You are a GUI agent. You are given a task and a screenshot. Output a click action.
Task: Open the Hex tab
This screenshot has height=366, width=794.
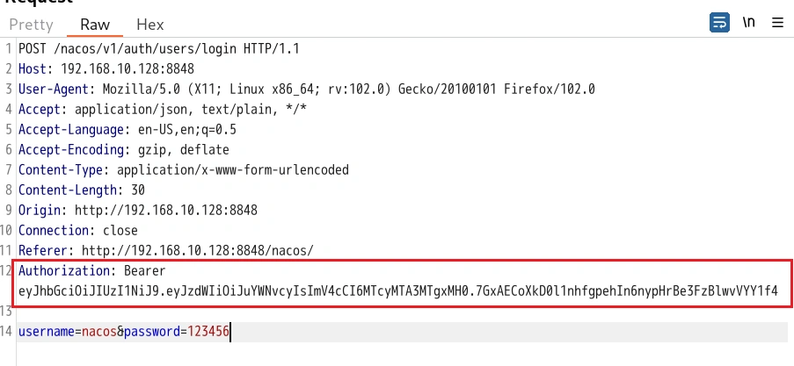pos(150,25)
